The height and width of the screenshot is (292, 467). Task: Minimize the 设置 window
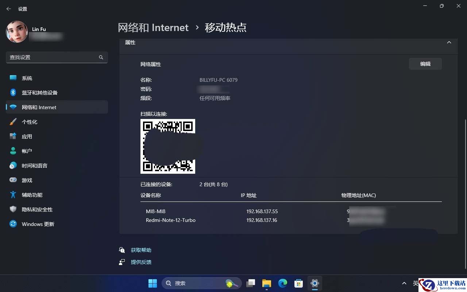coord(425,6)
